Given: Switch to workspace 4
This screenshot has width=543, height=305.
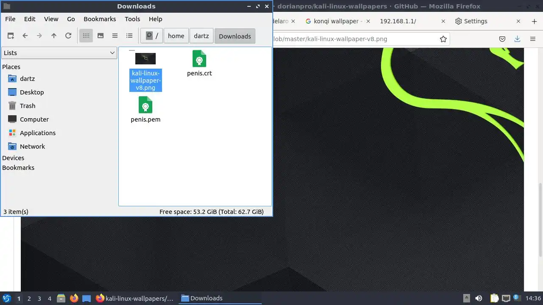Looking at the screenshot, I should (49, 298).
